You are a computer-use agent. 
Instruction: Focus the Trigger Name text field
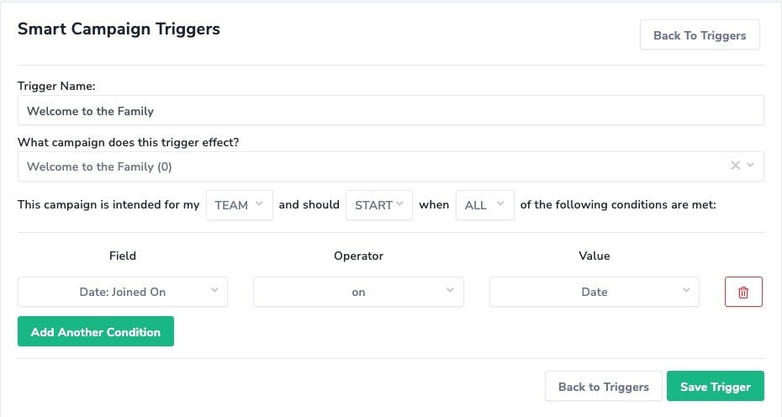[390, 110]
